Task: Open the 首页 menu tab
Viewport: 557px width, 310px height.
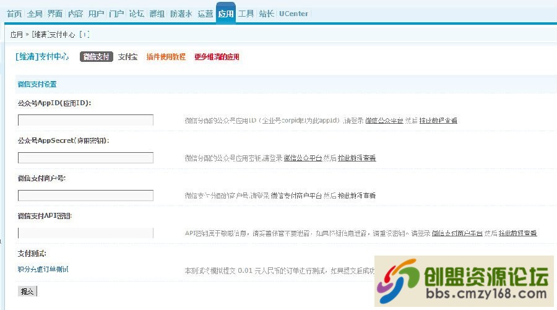Action: coord(14,14)
